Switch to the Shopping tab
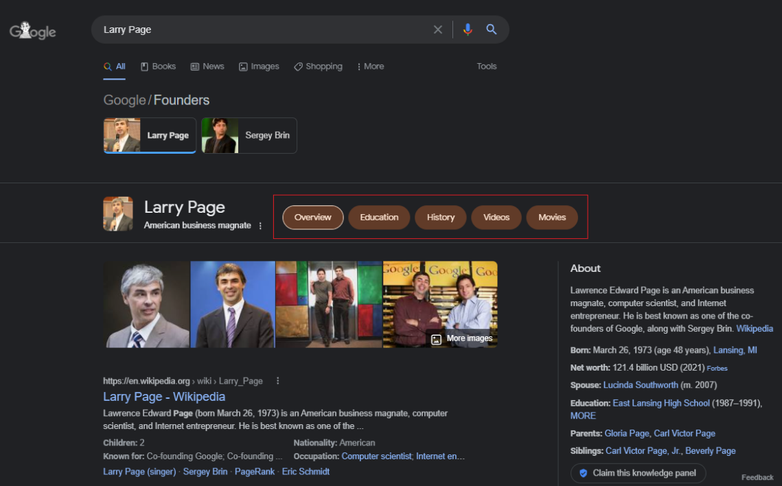Viewport: 782px width, 486px height. tap(318, 67)
